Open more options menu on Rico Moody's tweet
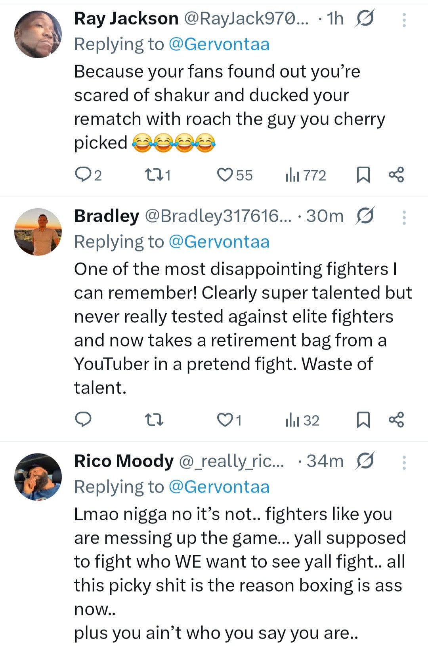The image size is (428, 651). (404, 462)
